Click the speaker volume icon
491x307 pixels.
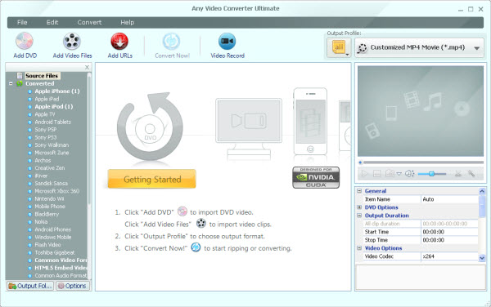(410, 173)
